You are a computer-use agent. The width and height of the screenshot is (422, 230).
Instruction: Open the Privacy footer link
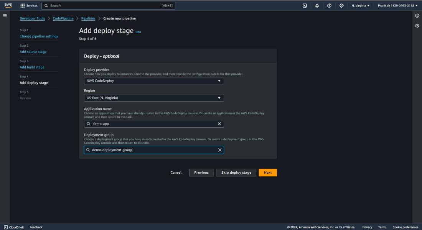367,227
